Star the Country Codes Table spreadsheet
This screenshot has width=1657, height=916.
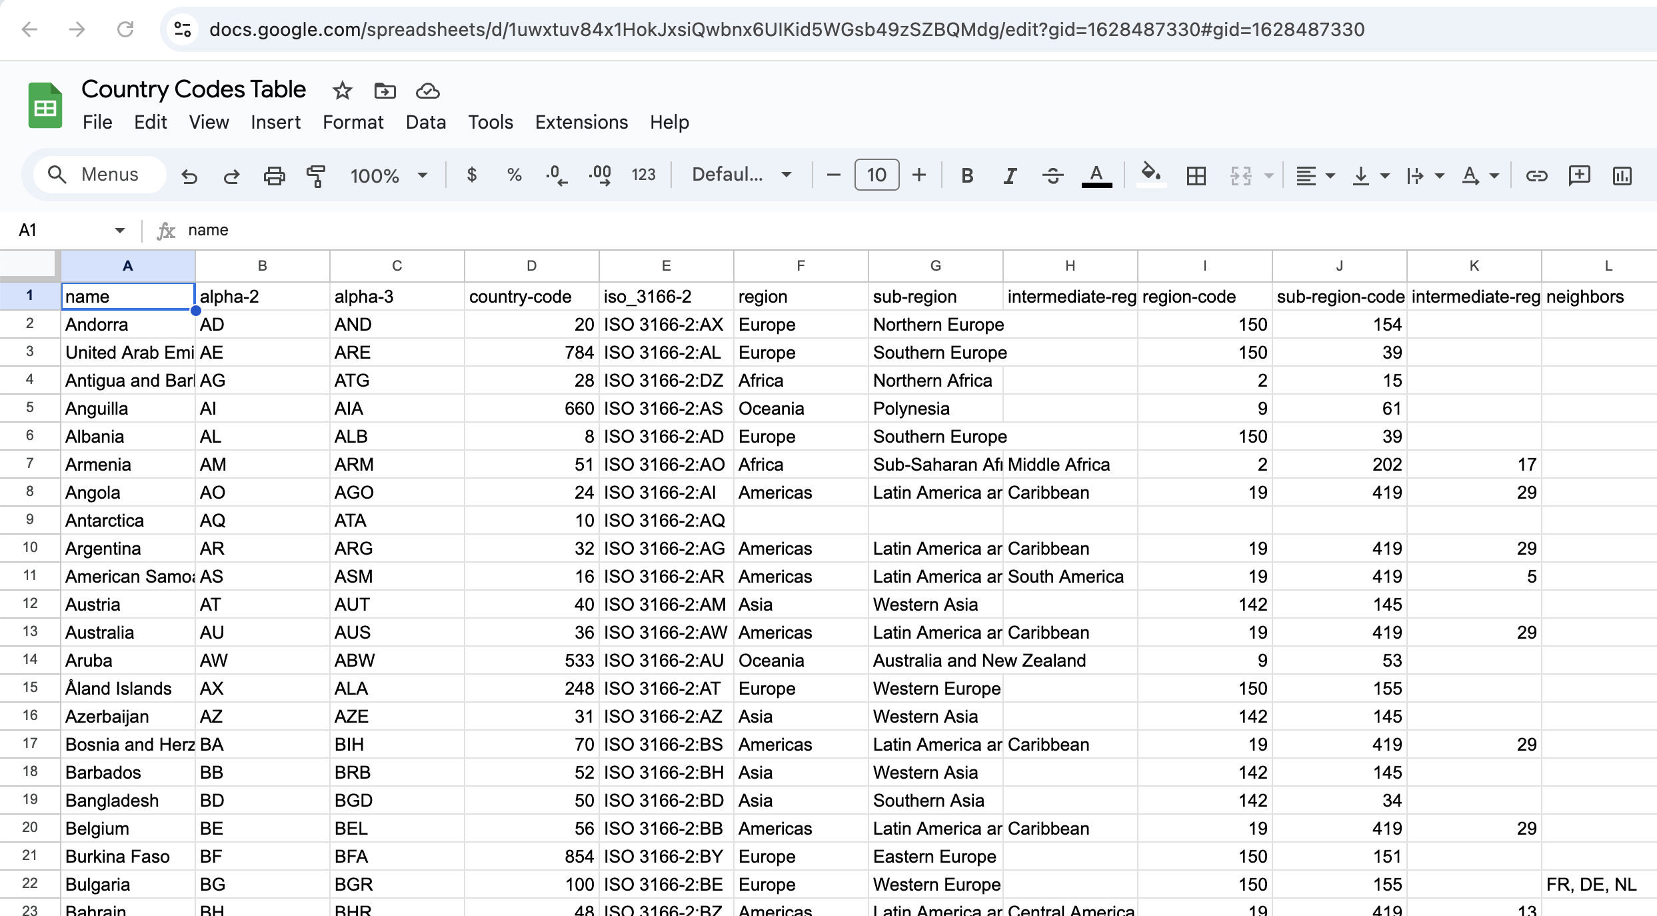pos(341,91)
